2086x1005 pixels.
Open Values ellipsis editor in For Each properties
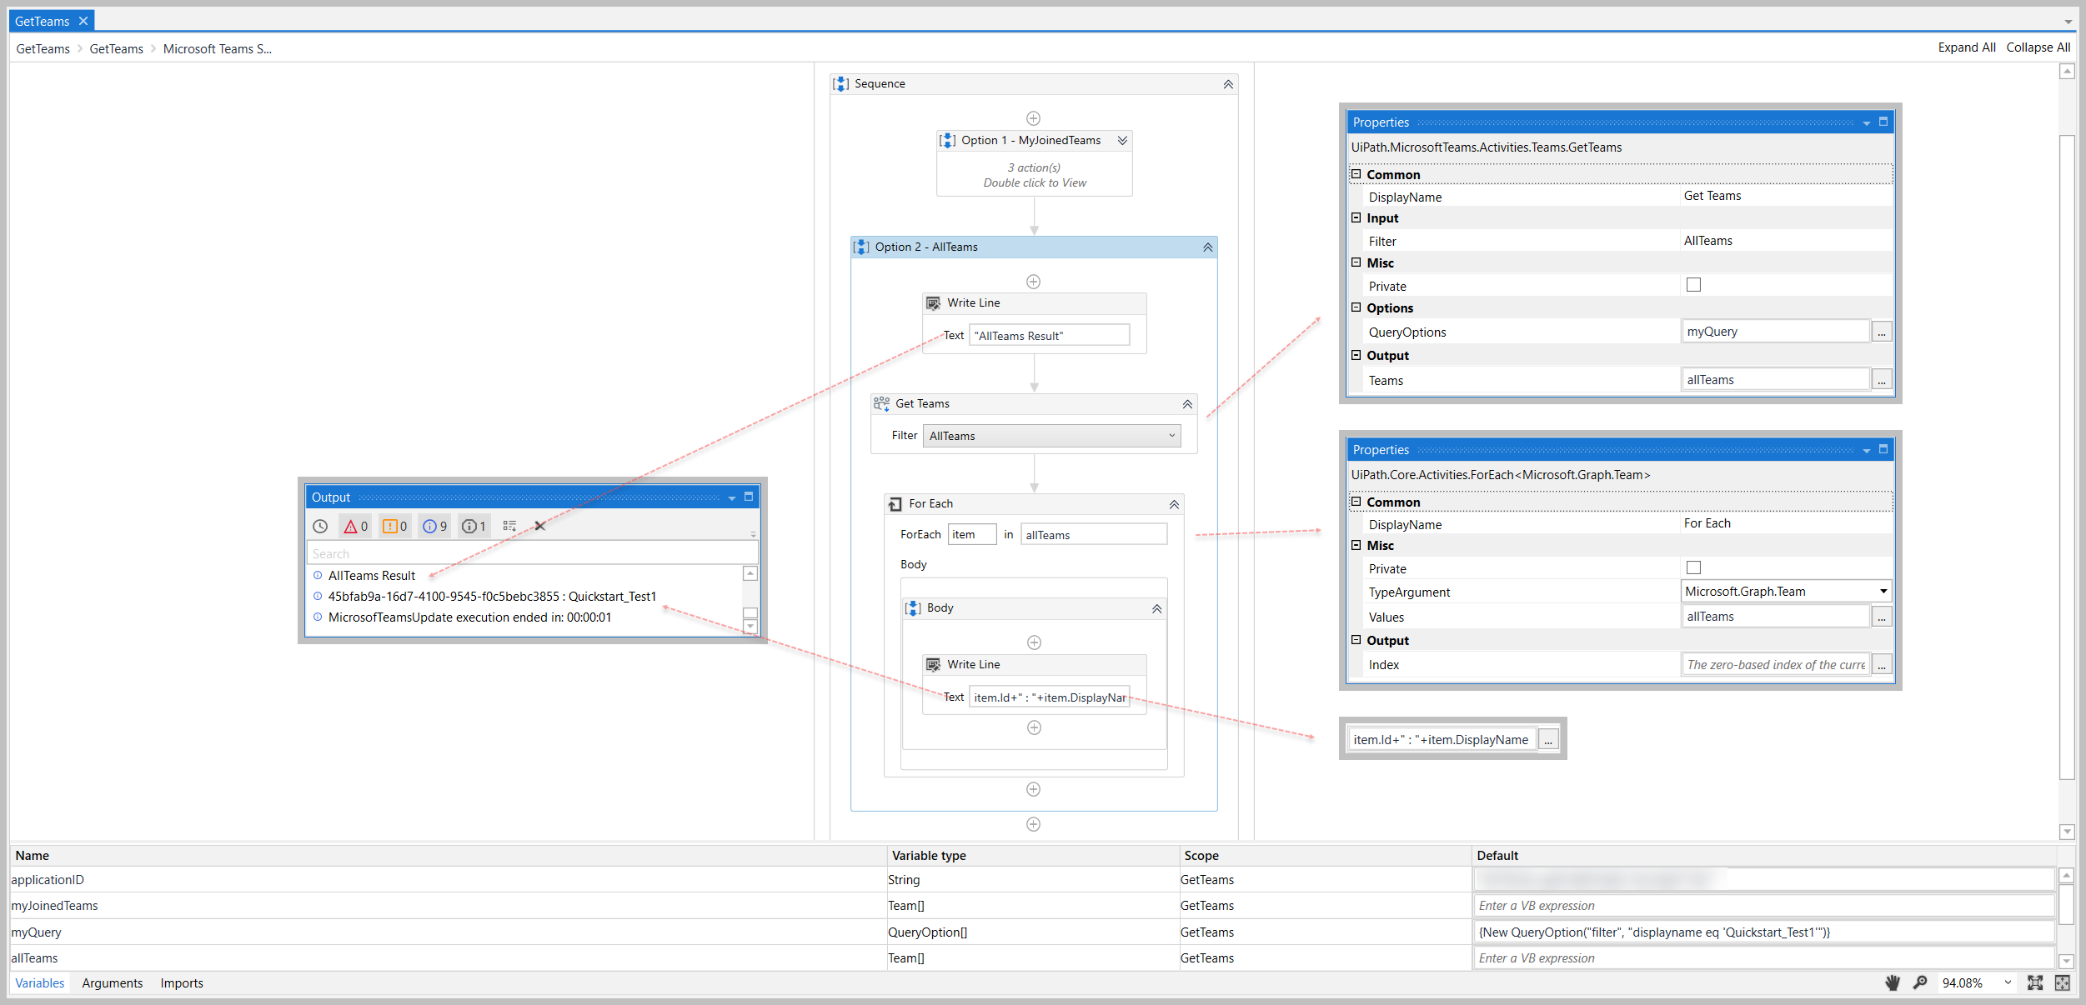pos(1882,617)
